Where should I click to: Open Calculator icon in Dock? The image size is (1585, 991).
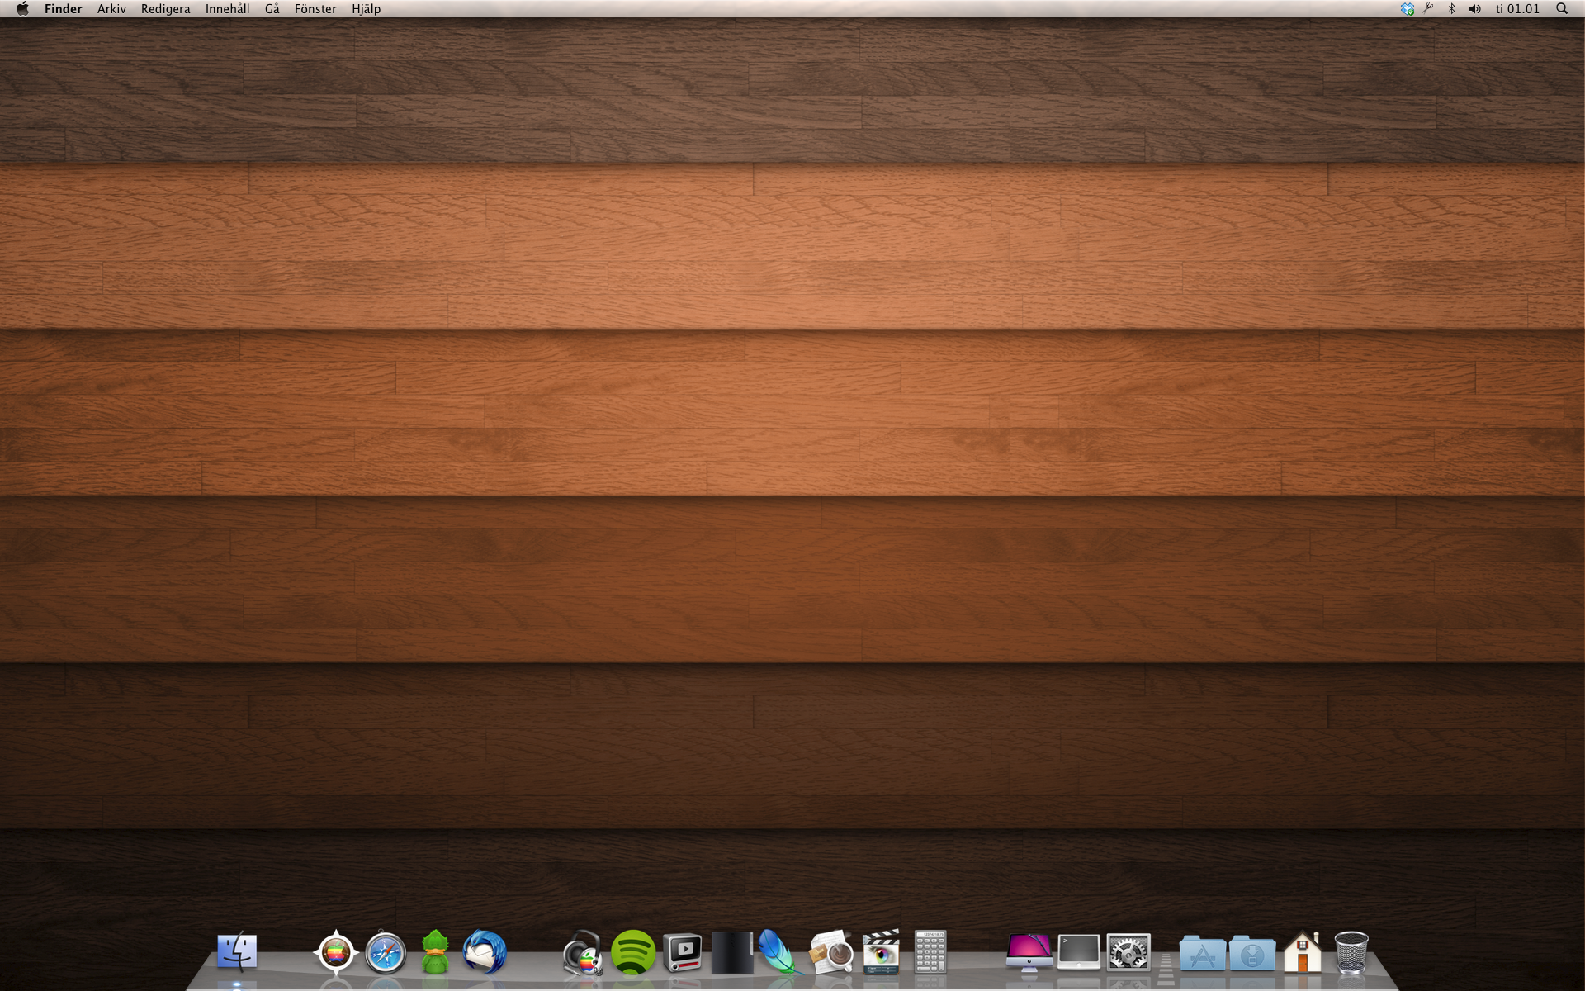pyautogui.click(x=930, y=952)
